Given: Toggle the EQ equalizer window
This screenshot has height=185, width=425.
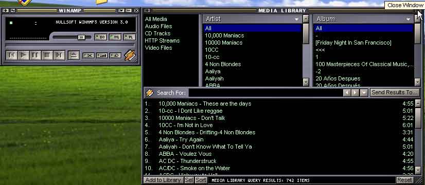Looking at the screenshot, I should pos(101,37).
